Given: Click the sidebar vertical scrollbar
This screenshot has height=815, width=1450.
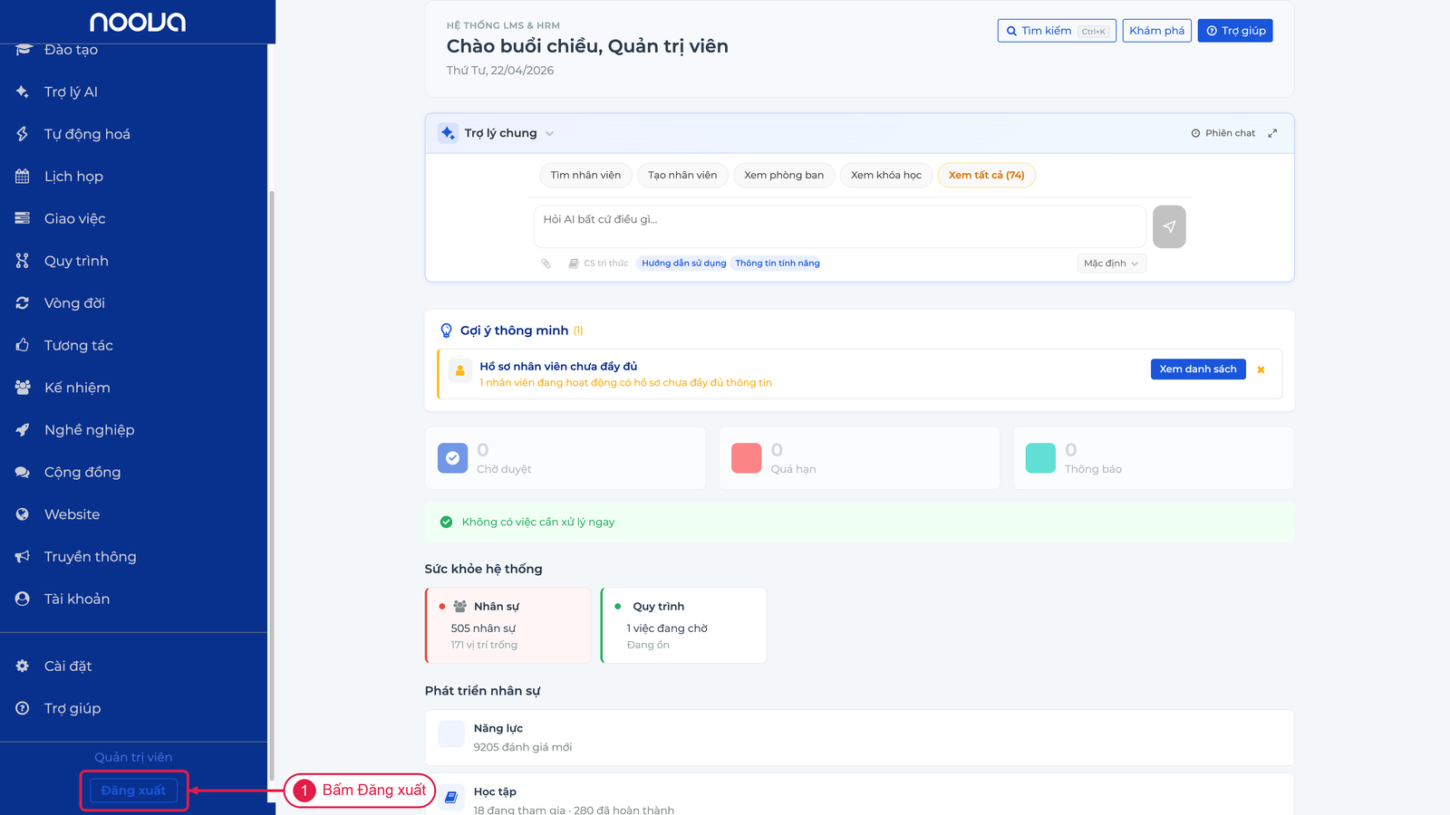Looking at the screenshot, I should (271, 484).
